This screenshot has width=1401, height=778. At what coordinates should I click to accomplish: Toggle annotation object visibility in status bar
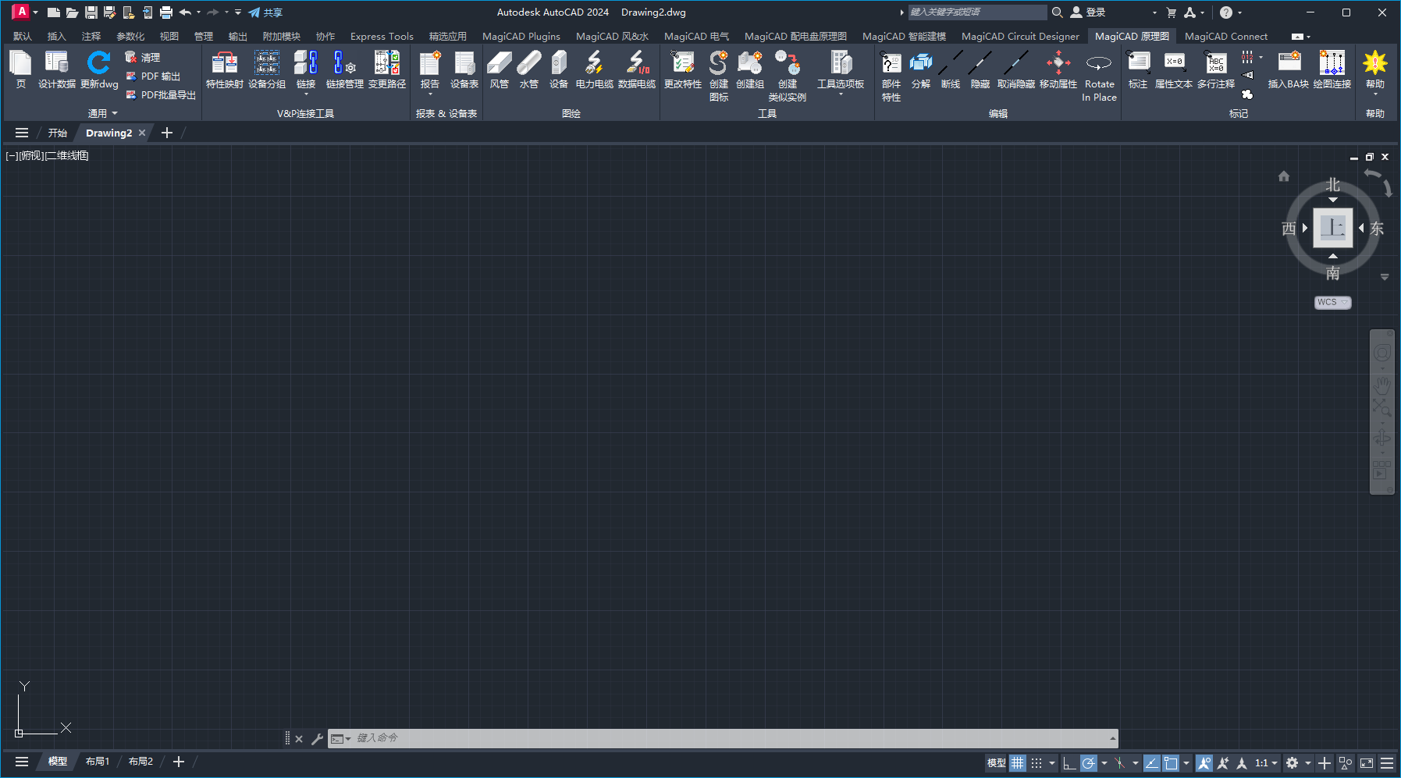(1204, 763)
